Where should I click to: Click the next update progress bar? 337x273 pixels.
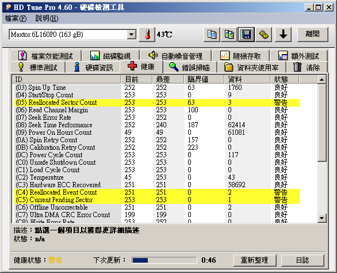(x=164, y=260)
